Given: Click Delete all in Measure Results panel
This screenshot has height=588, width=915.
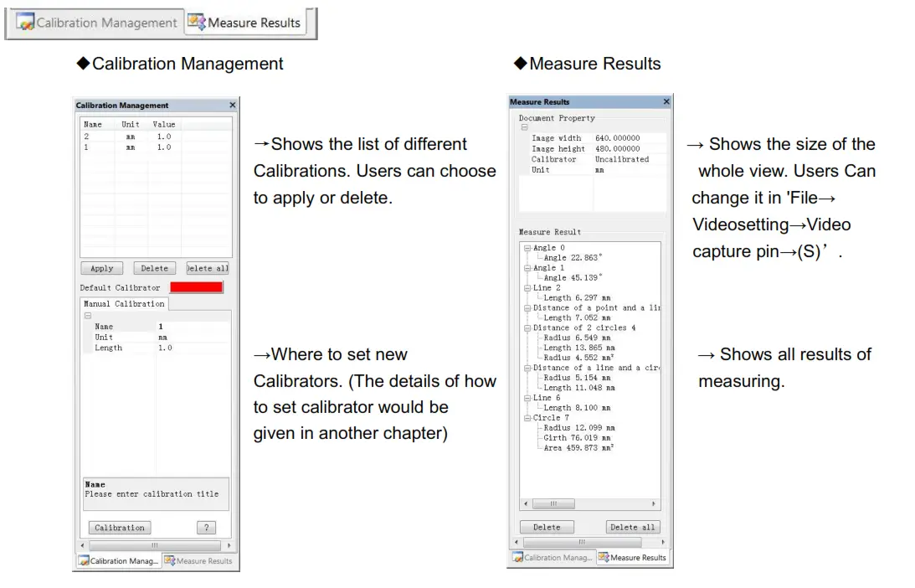Looking at the screenshot, I should tap(633, 527).
